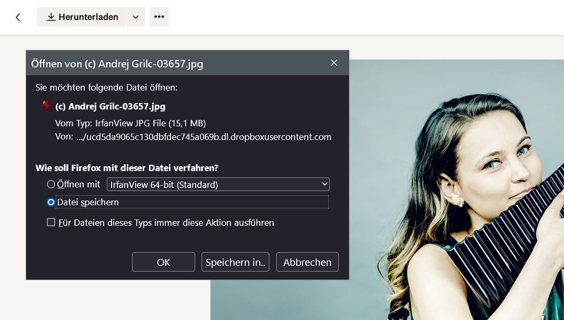Close the Öffnen von dialog with X
The width and height of the screenshot is (564, 320).
(x=334, y=63)
